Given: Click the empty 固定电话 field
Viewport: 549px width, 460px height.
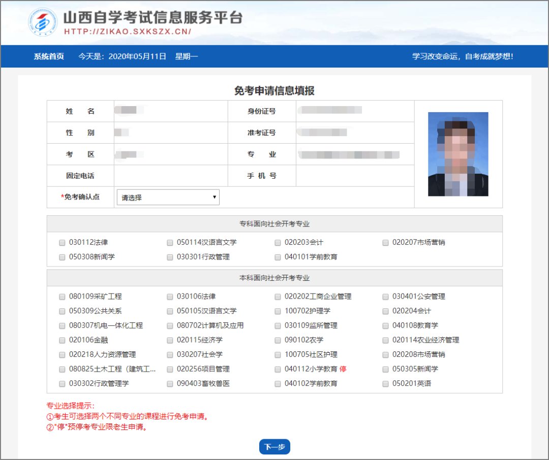Looking at the screenshot, I should coord(170,176).
